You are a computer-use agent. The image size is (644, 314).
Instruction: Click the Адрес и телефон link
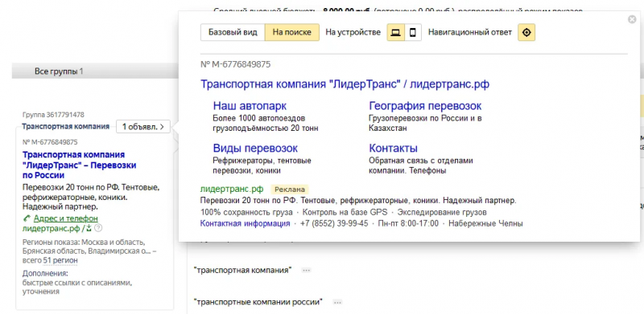66,218
